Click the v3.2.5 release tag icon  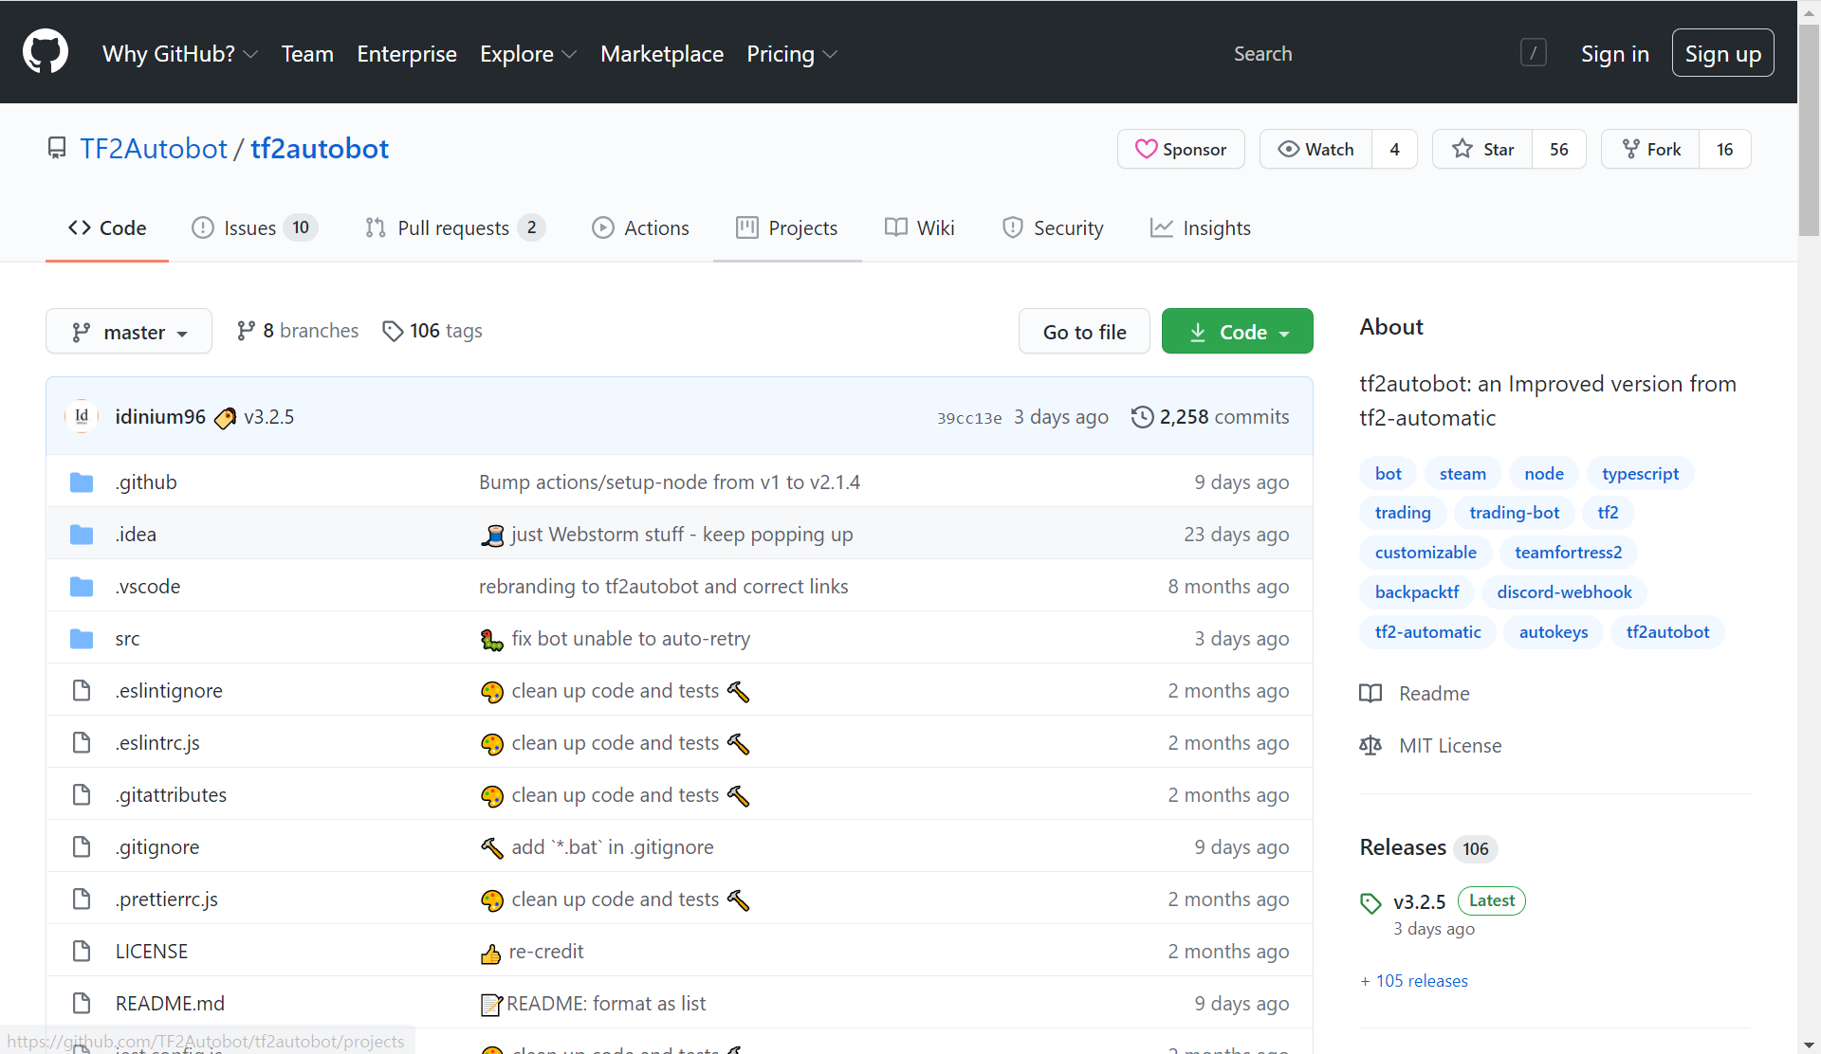[1370, 902]
